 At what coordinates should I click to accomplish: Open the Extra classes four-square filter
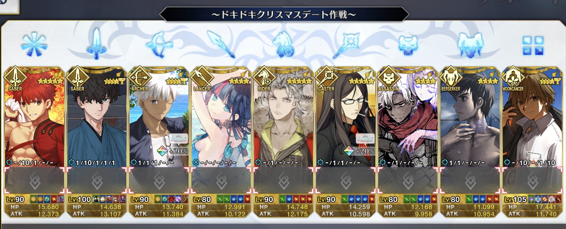(x=533, y=46)
